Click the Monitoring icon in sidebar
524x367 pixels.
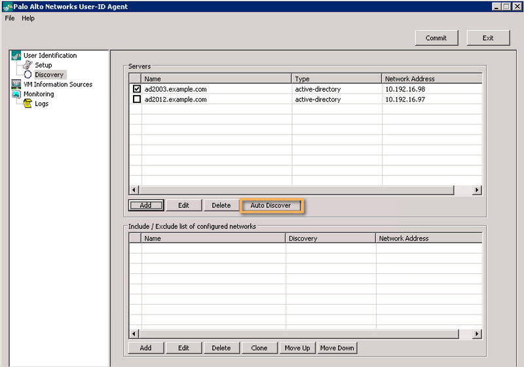16,94
